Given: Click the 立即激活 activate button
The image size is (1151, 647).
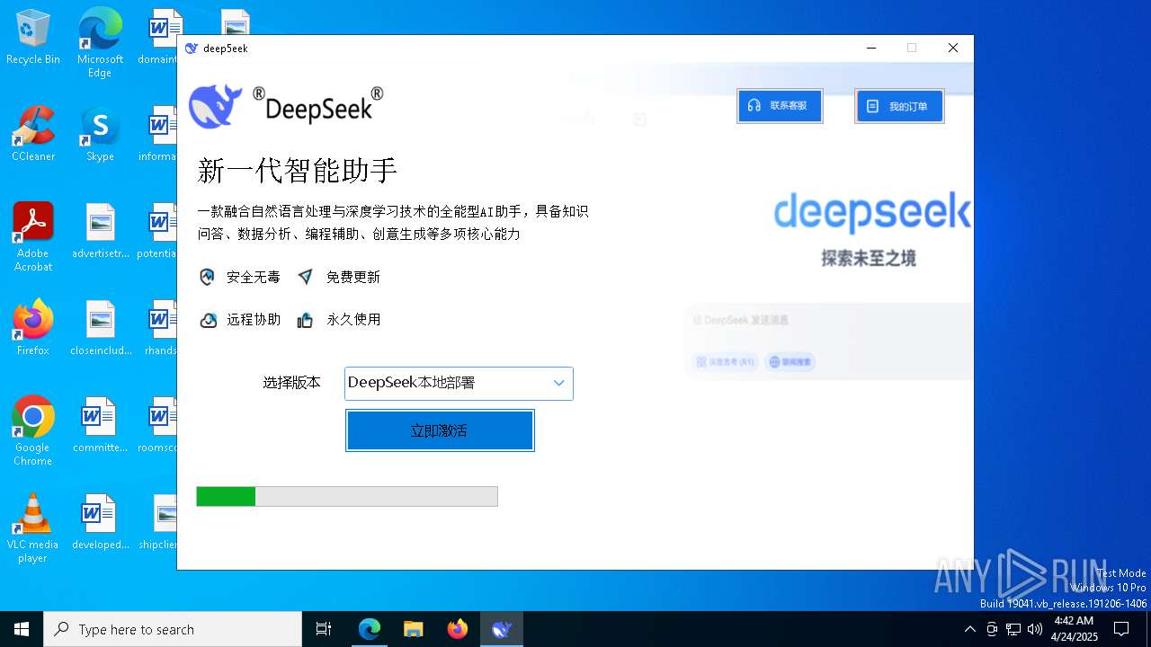Looking at the screenshot, I should tap(440, 430).
